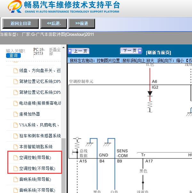This screenshot has height=193, width=192.
Task: Click the document icon beside 音响系统(带导航)
Action: pos(16,180)
